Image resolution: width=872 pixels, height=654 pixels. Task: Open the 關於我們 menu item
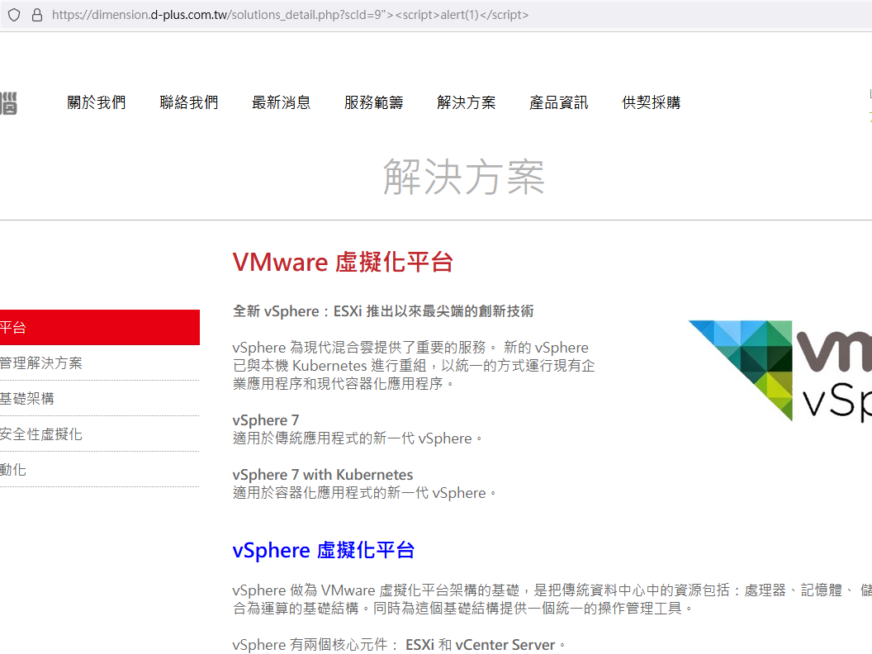click(x=97, y=102)
